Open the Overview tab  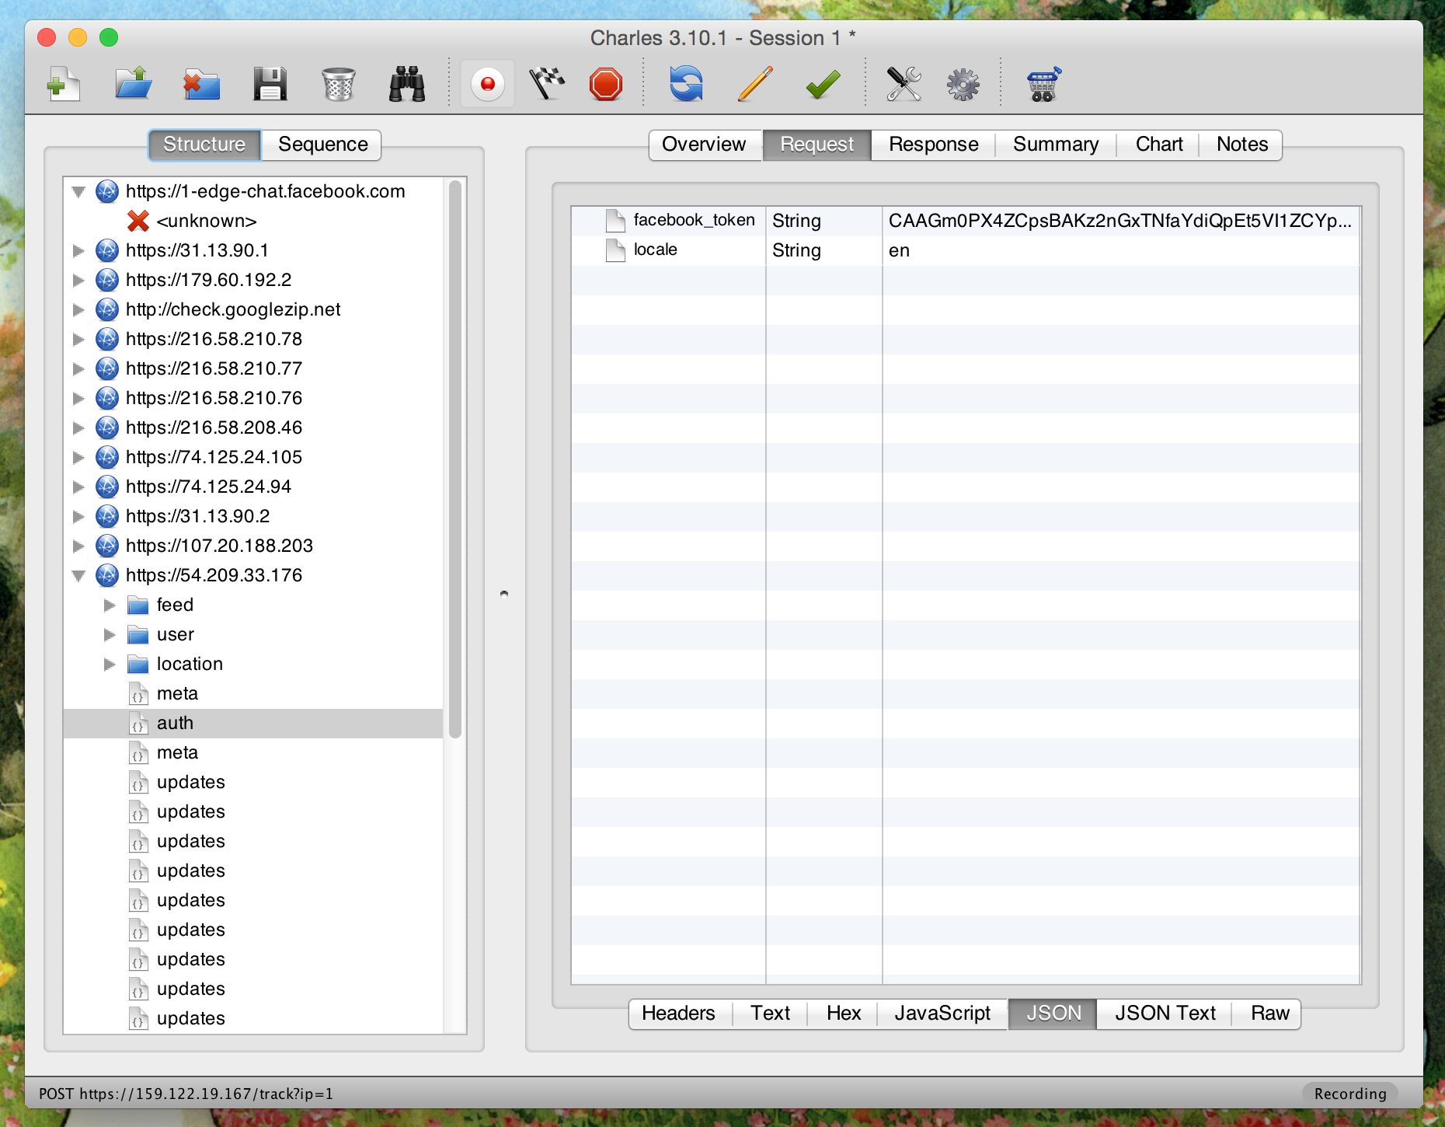click(x=705, y=145)
